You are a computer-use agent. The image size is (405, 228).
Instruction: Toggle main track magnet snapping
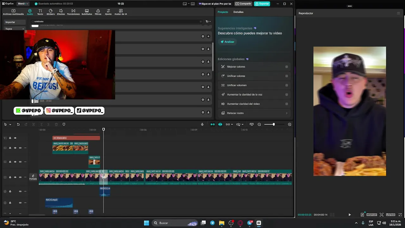coord(213,124)
